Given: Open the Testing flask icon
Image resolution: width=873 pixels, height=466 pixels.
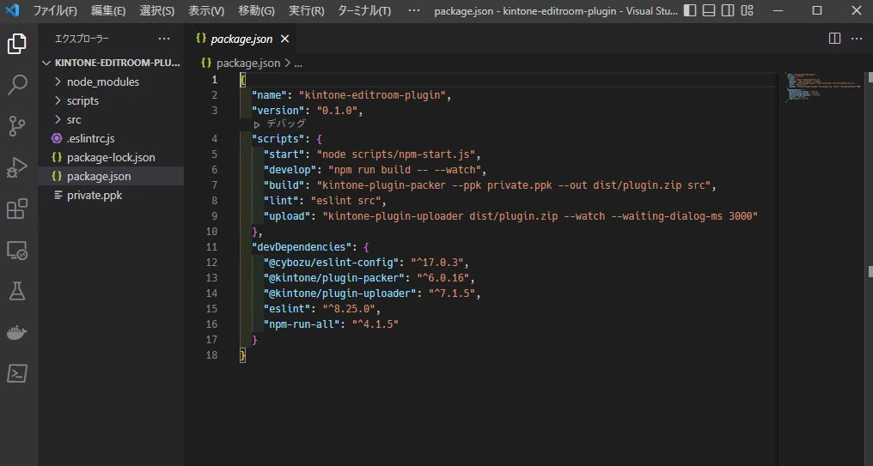Looking at the screenshot, I should (16, 291).
